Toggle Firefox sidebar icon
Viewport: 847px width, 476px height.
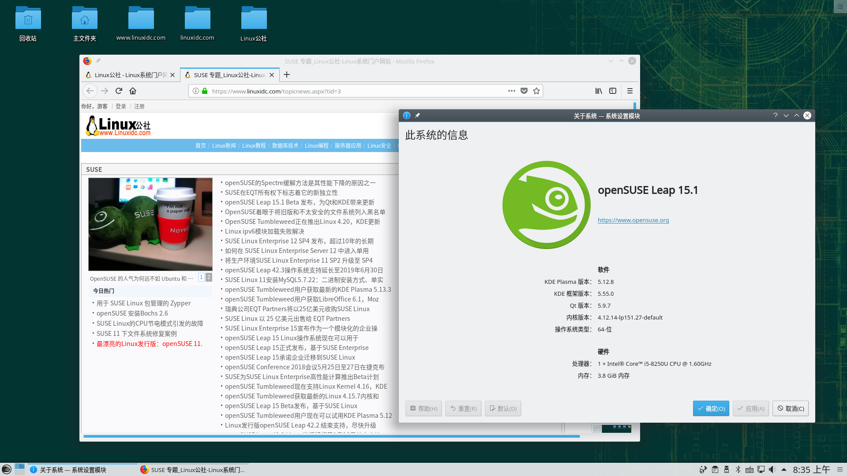click(613, 91)
